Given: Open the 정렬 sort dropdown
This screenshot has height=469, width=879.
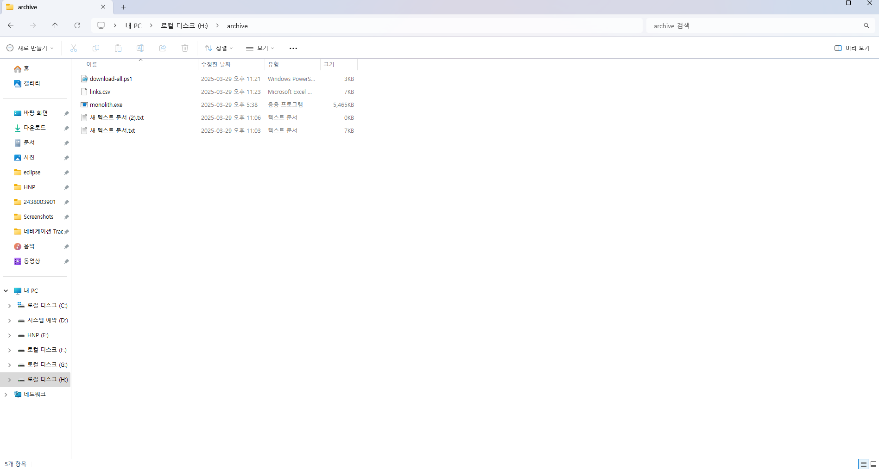Looking at the screenshot, I should pyautogui.click(x=219, y=48).
